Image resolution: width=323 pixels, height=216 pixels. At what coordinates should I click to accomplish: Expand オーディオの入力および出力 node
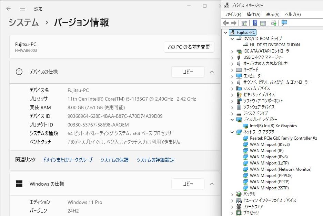[x=232, y=64]
